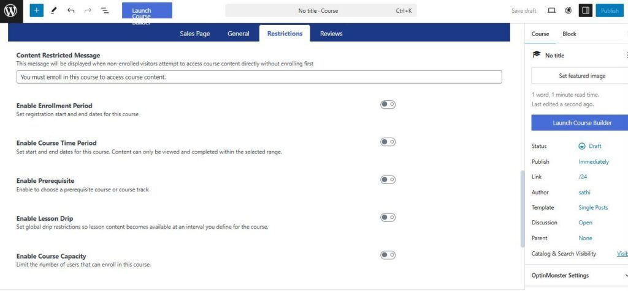Change Template Single Posts option
This screenshot has height=291, width=628.
(593, 208)
